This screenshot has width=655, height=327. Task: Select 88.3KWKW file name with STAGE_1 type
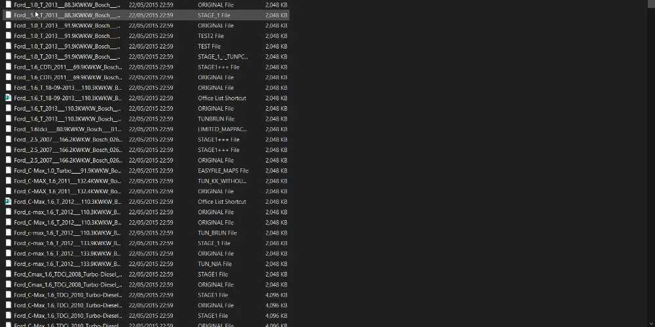[67, 15]
